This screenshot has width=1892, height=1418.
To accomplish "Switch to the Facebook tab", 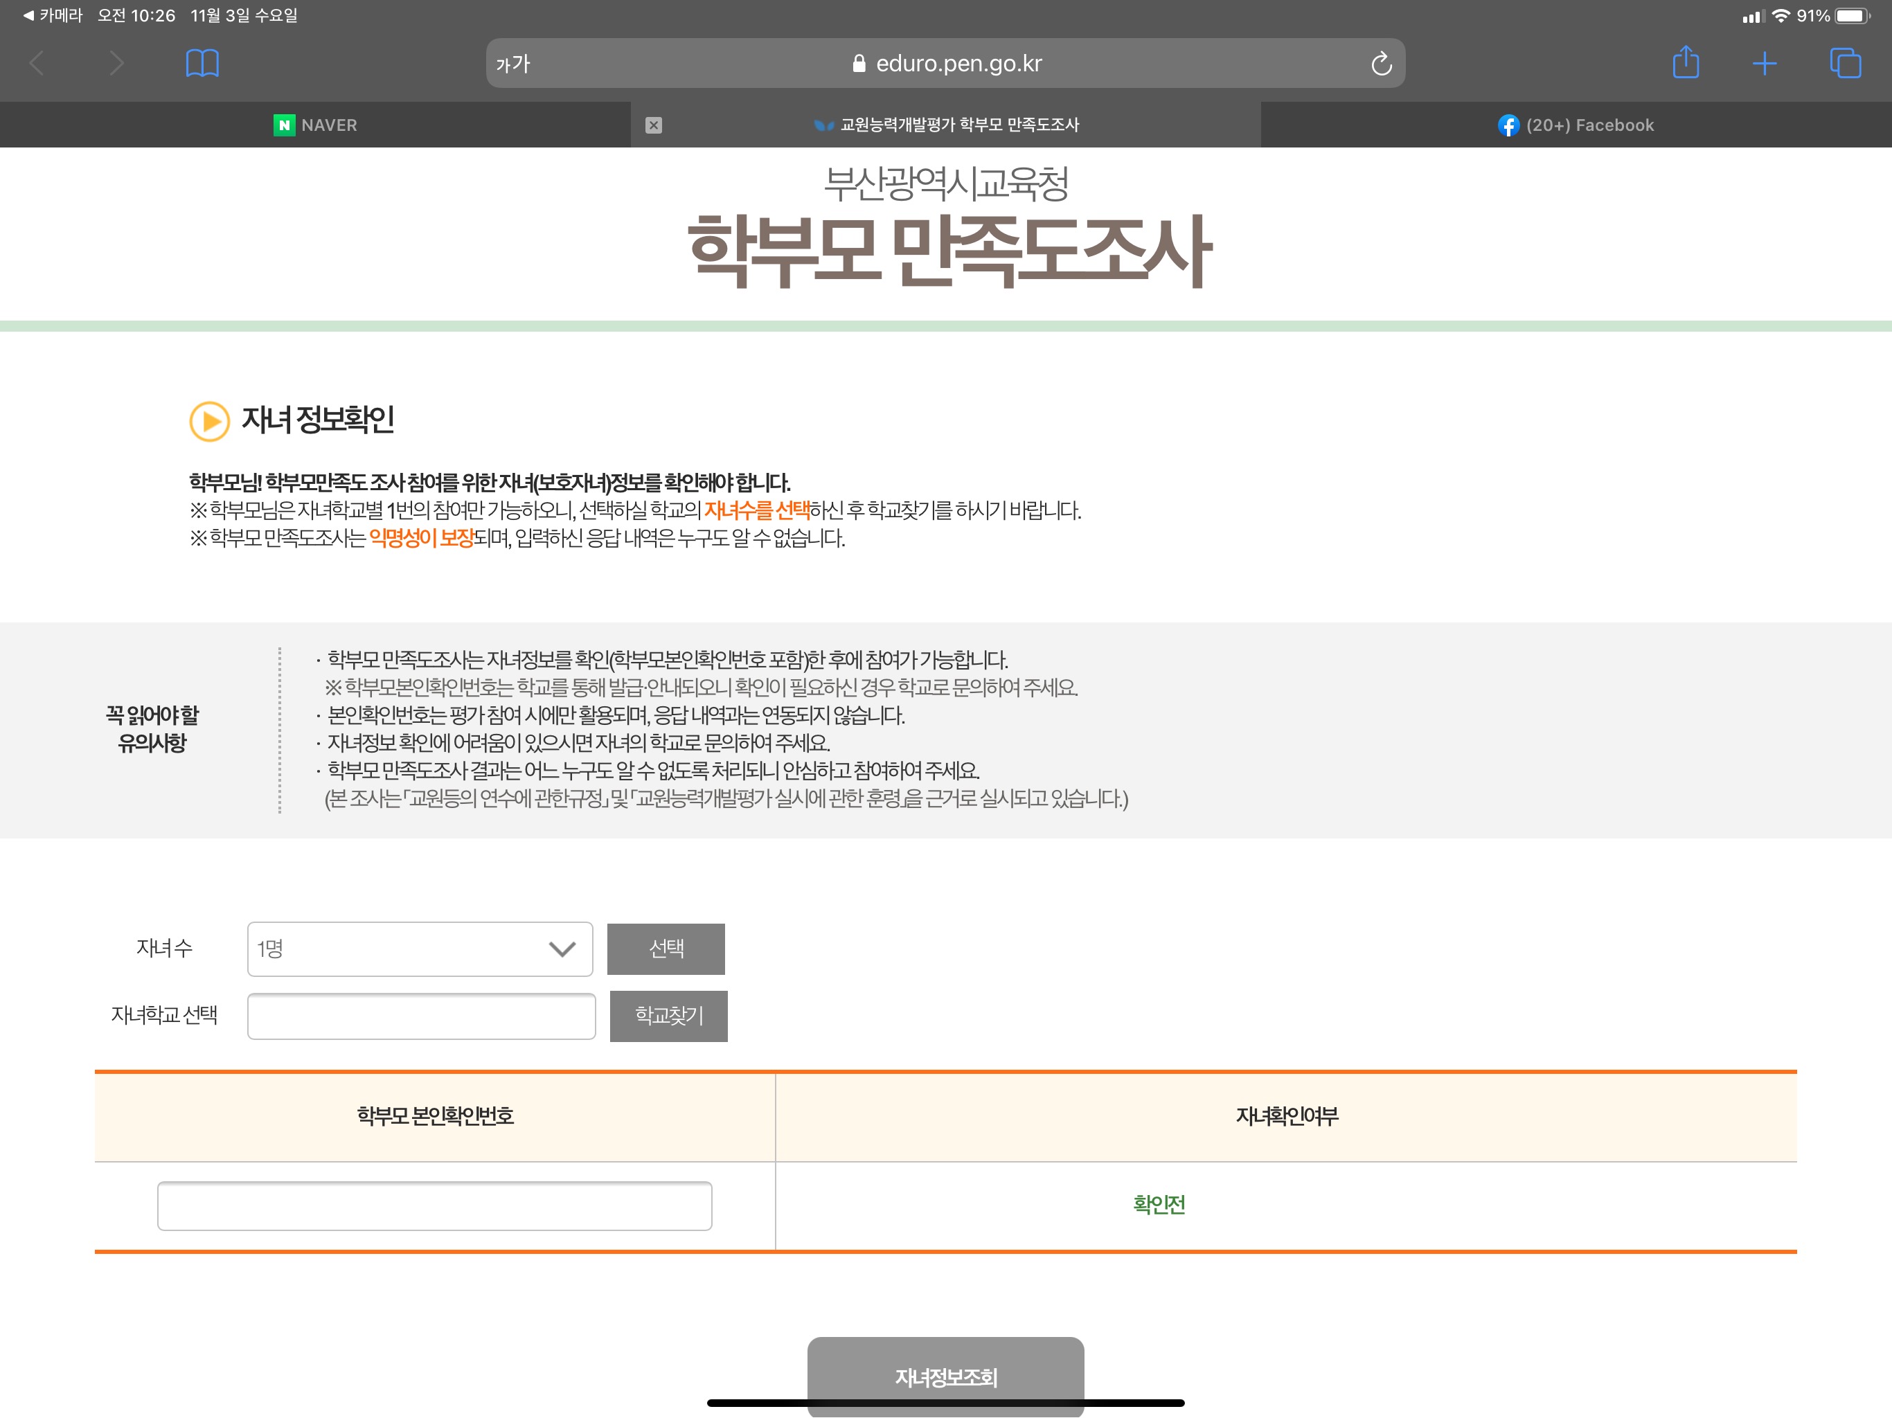I will (x=1576, y=125).
